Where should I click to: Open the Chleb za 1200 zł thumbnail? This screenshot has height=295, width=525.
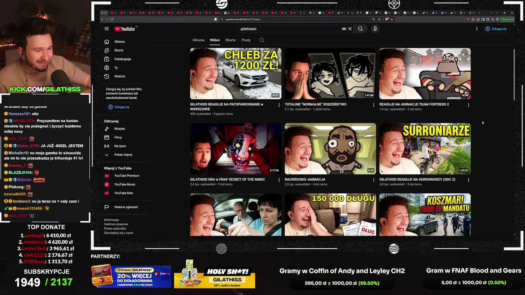tap(236, 74)
